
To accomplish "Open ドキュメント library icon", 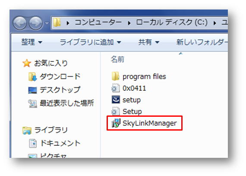I will (33, 143).
